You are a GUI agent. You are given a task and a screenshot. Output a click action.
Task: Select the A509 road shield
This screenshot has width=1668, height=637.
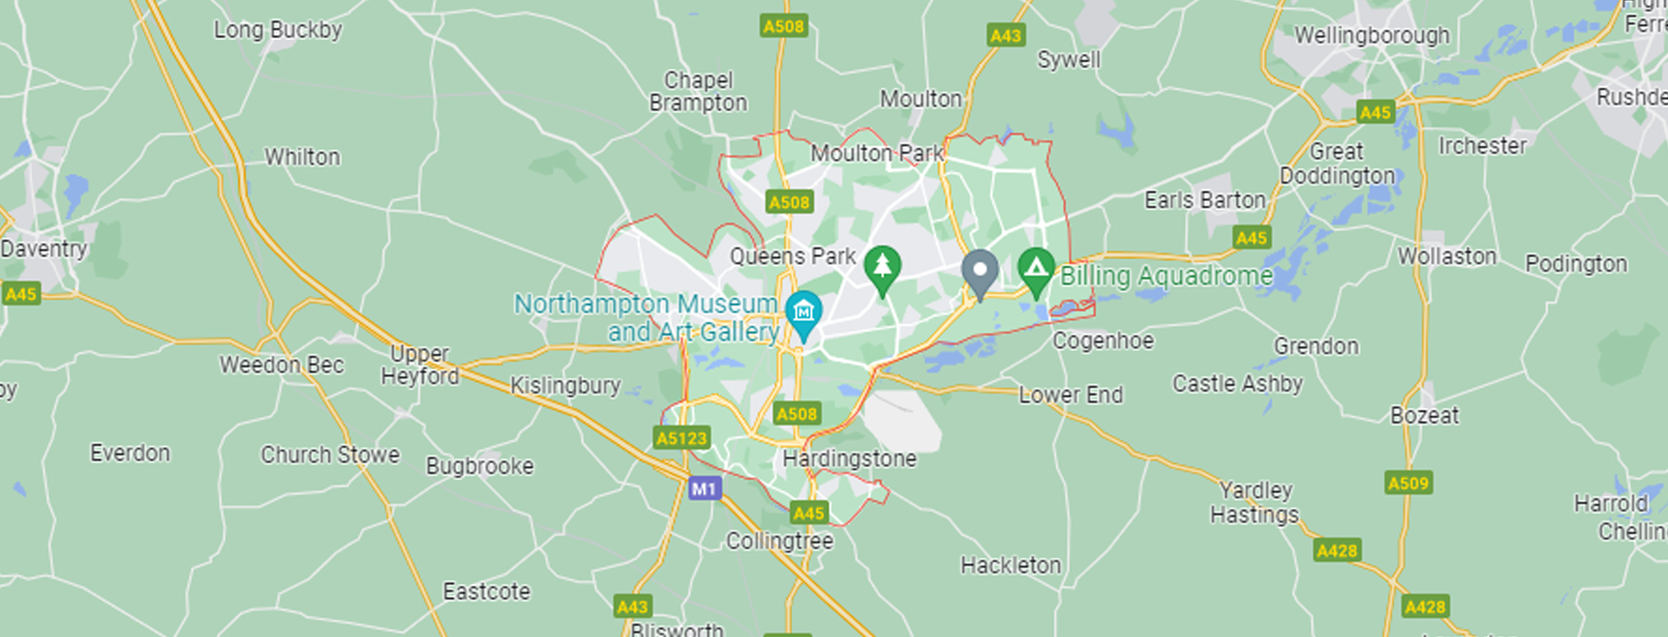coord(1408,483)
